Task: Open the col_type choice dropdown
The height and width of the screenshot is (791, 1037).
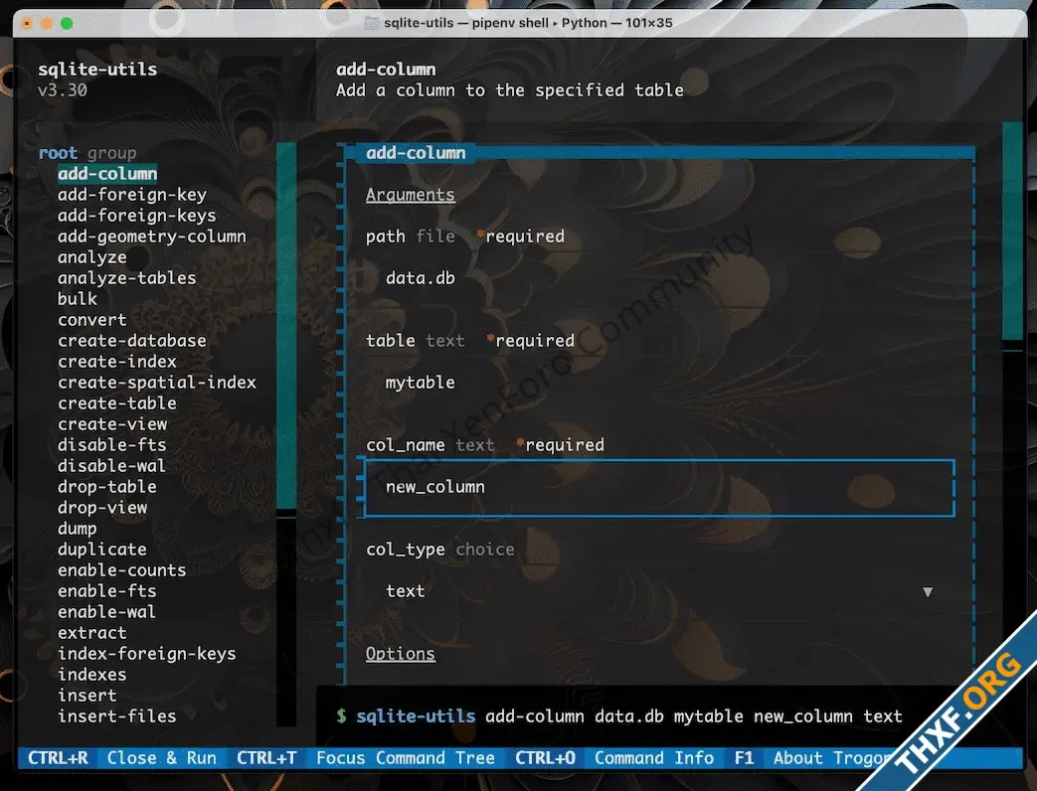Action: point(659,591)
